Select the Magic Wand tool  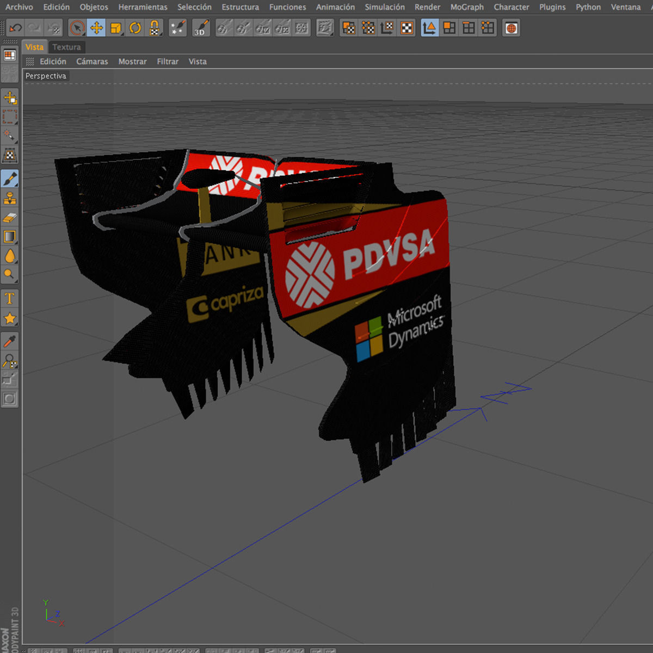click(x=10, y=136)
